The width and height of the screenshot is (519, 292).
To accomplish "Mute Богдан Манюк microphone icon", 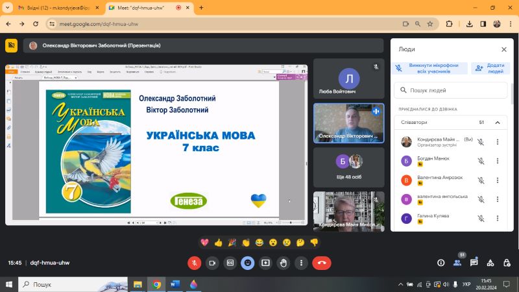I will 481,161.
